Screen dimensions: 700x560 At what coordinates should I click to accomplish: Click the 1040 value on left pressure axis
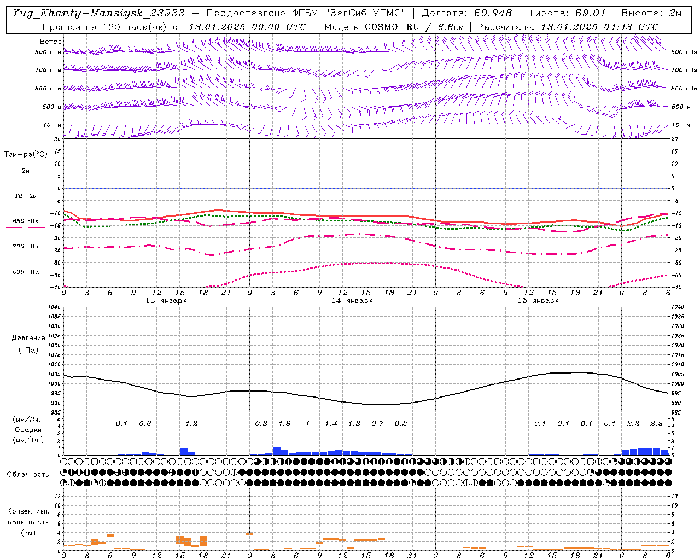tap(53, 307)
